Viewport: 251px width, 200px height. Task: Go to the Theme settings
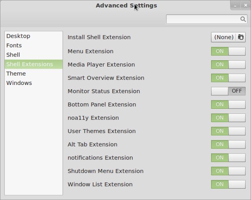(x=16, y=74)
